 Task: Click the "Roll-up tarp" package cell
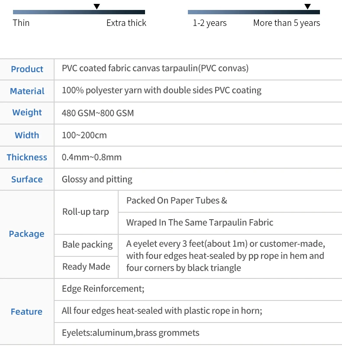point(86,212)
